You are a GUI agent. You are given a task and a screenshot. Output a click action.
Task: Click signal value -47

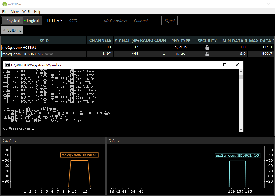(x=135, y=47)
